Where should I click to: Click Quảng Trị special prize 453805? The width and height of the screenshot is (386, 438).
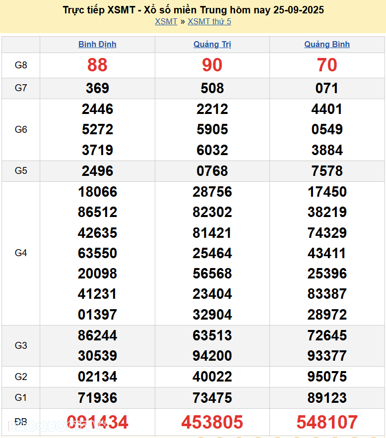(x=212, y=422)
